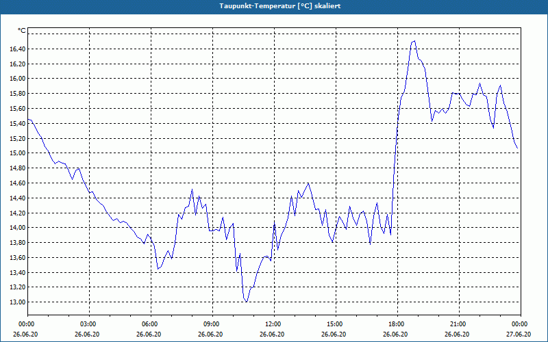Image resolution: width=548 pixels, height=342 pixels.
Task: Select the 16,20 y-axis value
Action: point(18,64)
